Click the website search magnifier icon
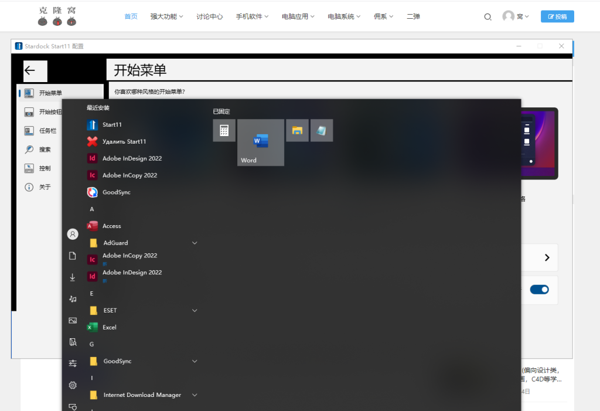Viewport: 600px width, 411px height. click(x=487, y=17)
